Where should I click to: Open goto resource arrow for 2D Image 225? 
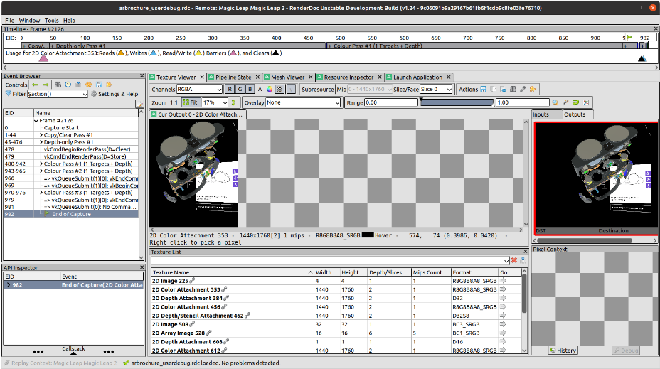click(x=503, y=281)
